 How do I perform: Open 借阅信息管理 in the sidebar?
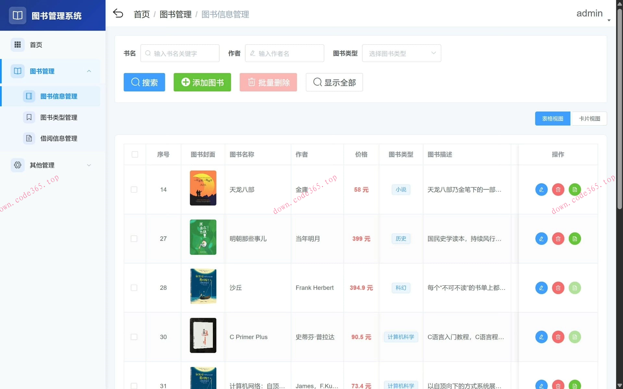point(58,138)
